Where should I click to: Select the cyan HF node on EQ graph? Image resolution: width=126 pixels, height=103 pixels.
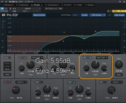click(96, 31)
